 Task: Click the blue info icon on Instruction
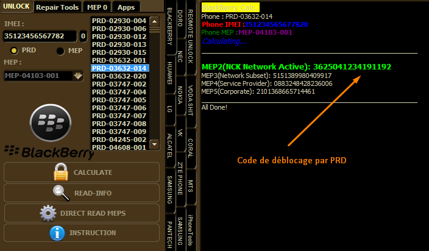pos(57,233)
